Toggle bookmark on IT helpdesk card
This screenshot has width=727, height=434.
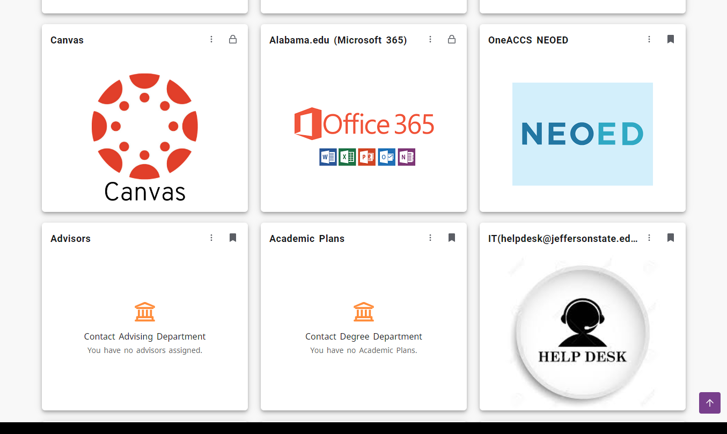(x=671, y=238)
